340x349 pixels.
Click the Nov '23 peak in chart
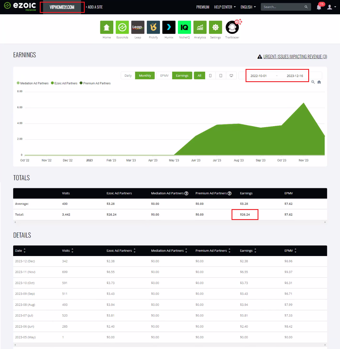click(x=304, y=103)
